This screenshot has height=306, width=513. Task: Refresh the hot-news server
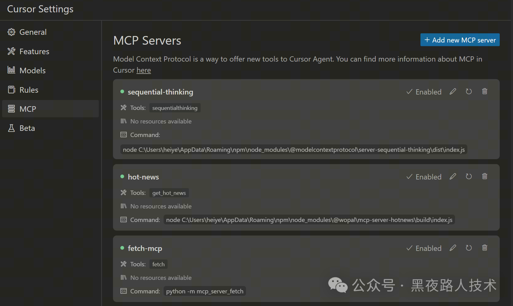[469, 176]
